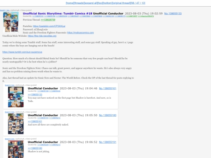Visit the mobiuscomics.com link
Viewport: 211px width, 158px height.
tap(80, 33)
